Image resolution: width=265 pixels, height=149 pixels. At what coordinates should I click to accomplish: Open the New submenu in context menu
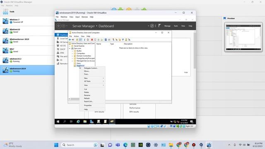92,78
